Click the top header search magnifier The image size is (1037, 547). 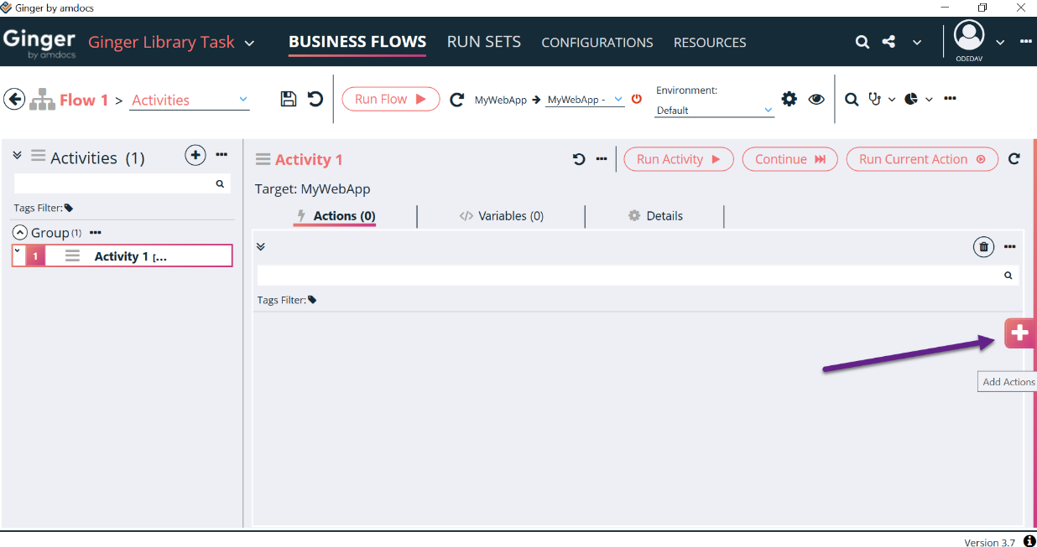862,42
